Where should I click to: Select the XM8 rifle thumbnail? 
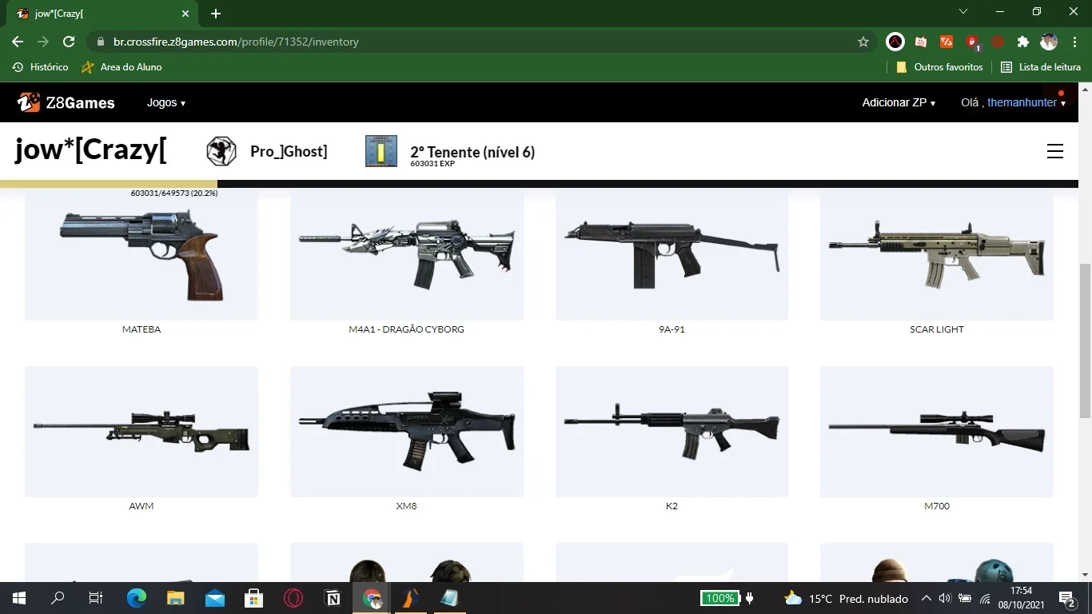(x=407, y=432)
